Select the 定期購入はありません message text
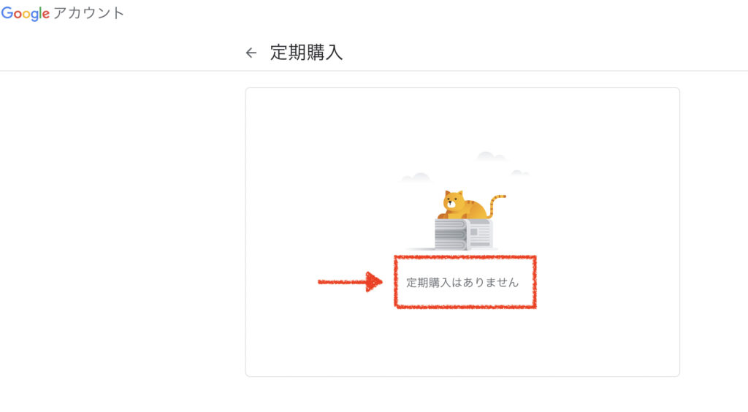This screenshot has width=748, height=412. pos(462,283)
